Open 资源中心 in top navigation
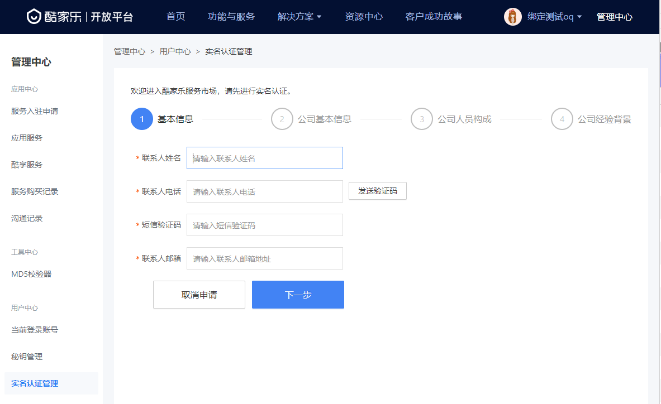The image size is (661, 404). 364,17
